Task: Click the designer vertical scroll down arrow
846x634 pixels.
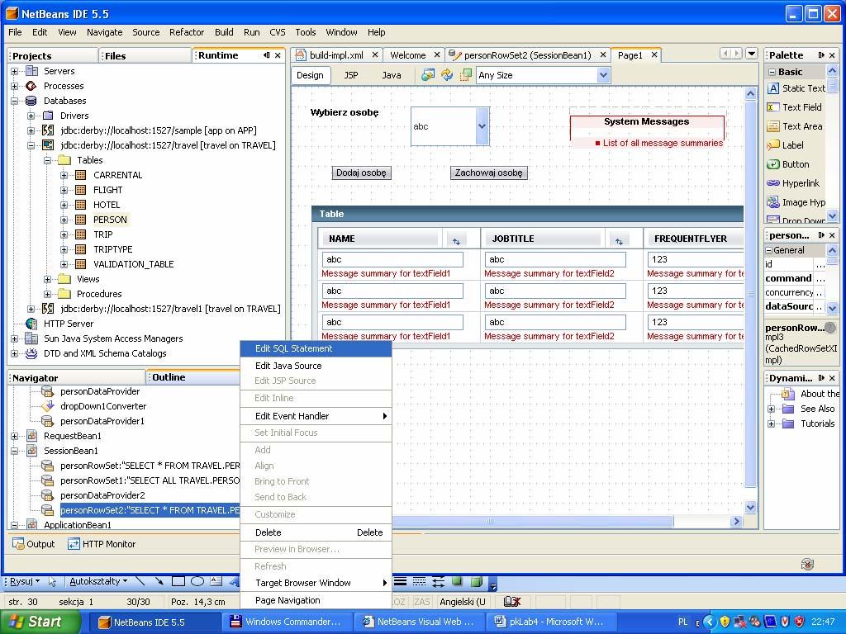Action: [x=750, y=508]
